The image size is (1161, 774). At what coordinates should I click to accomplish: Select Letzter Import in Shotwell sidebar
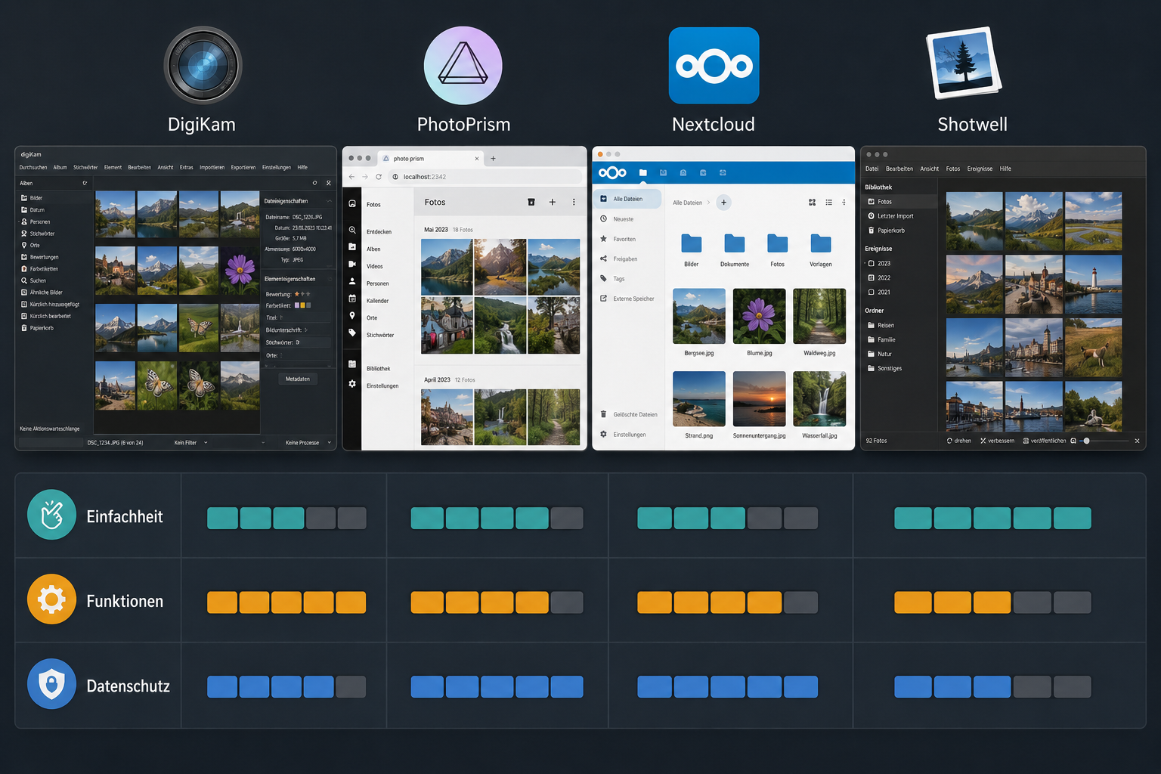click(890, 216)
